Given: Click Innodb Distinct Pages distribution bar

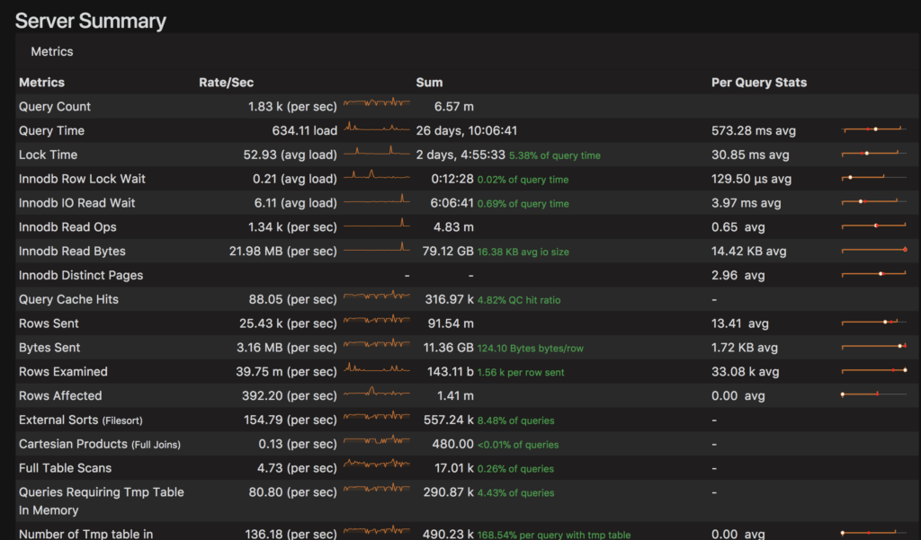Looking at the screenshot, I should (873, 274).
